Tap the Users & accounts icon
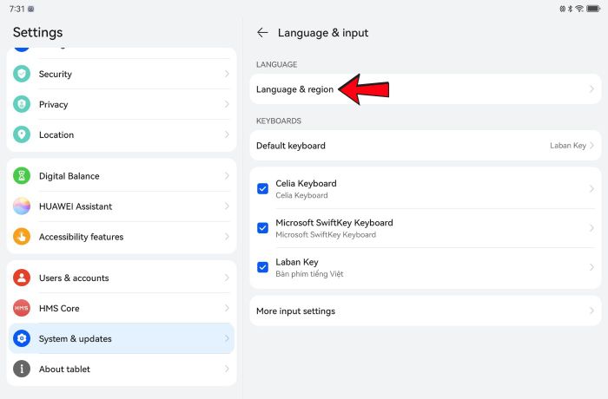Screen dimensions: 608x399 click(22, 278)
